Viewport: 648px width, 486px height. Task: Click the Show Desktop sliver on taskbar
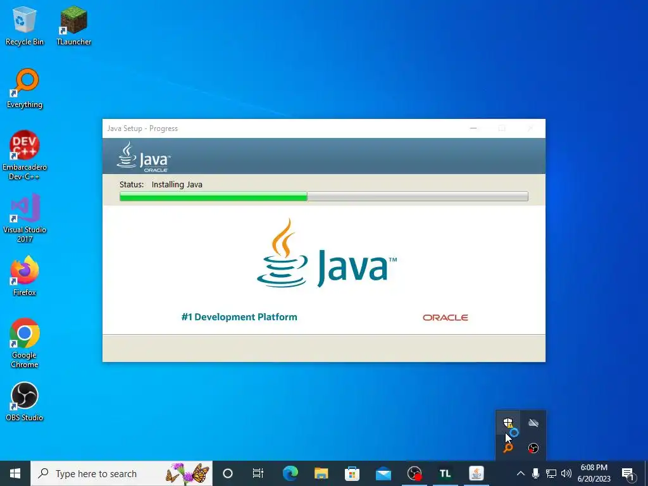point(646,473)
